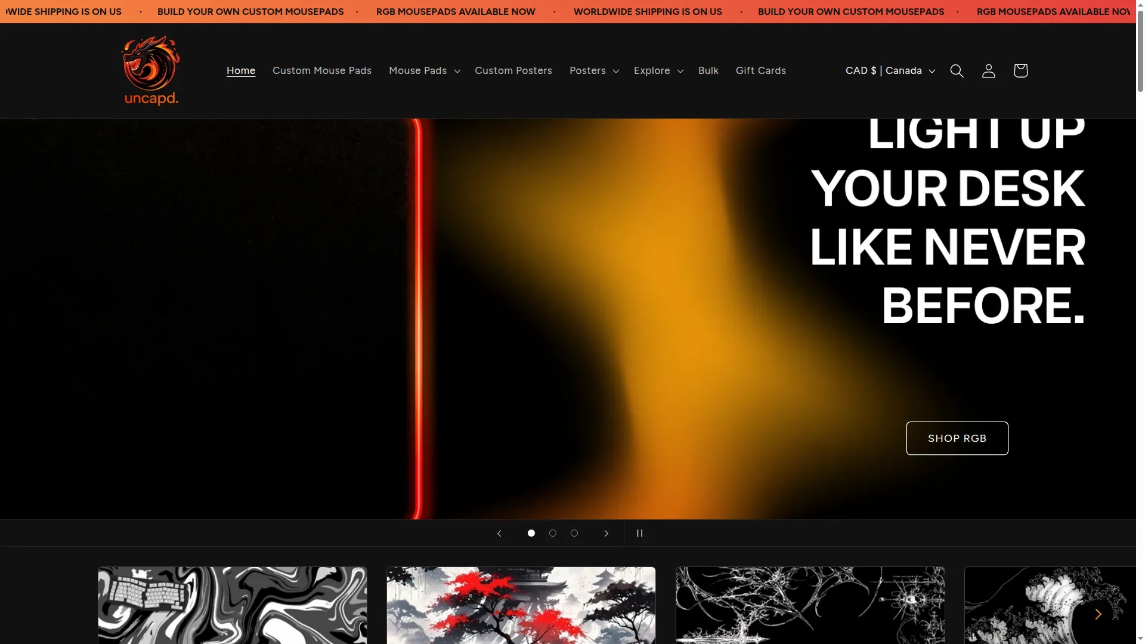Click the first 'BUILD YOUR OWN CUSTOM MOUSEPADS' announcement

tap(250, 11)
